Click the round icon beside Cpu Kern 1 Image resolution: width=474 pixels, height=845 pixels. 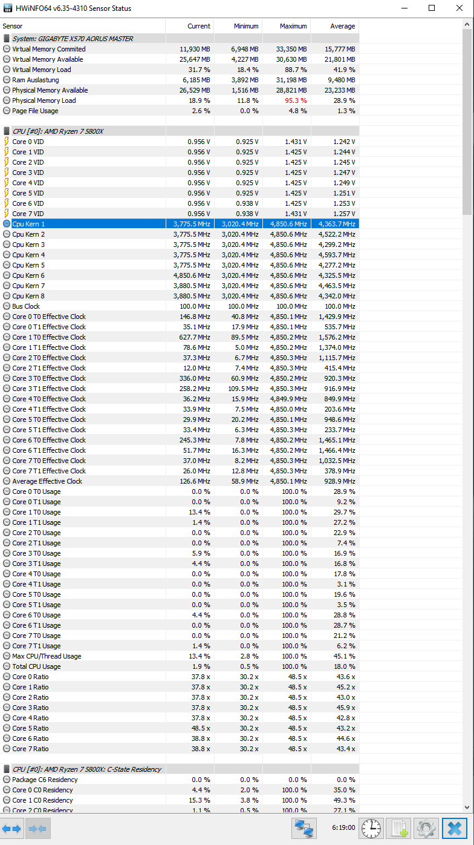7,224
